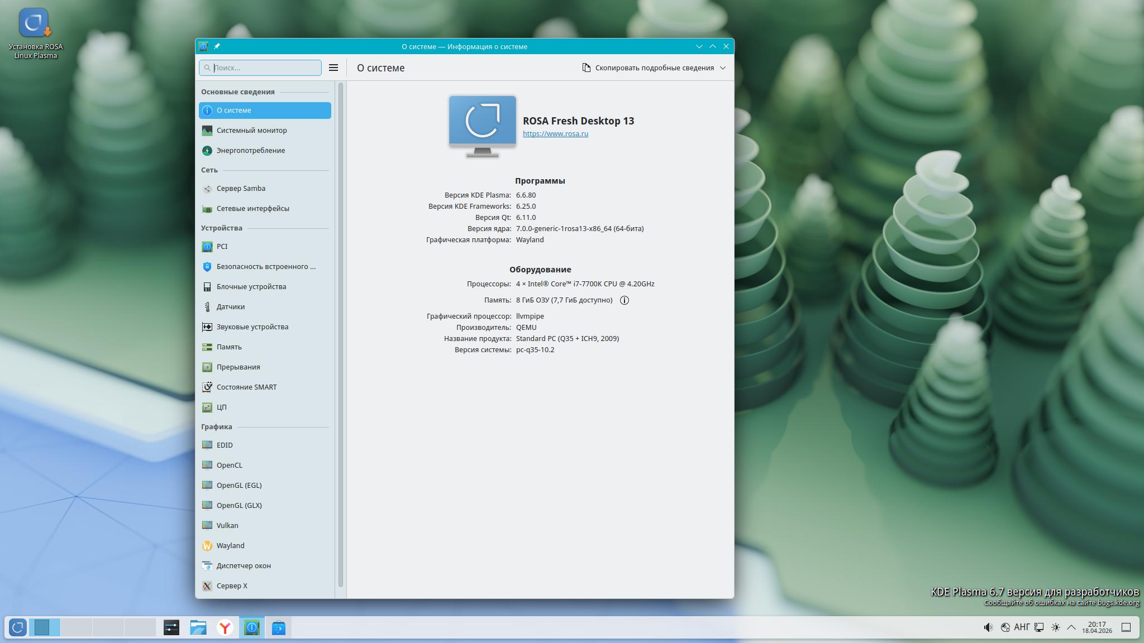Click the show desktop button in tray

pyautogui.click(x=1126, y=627)
